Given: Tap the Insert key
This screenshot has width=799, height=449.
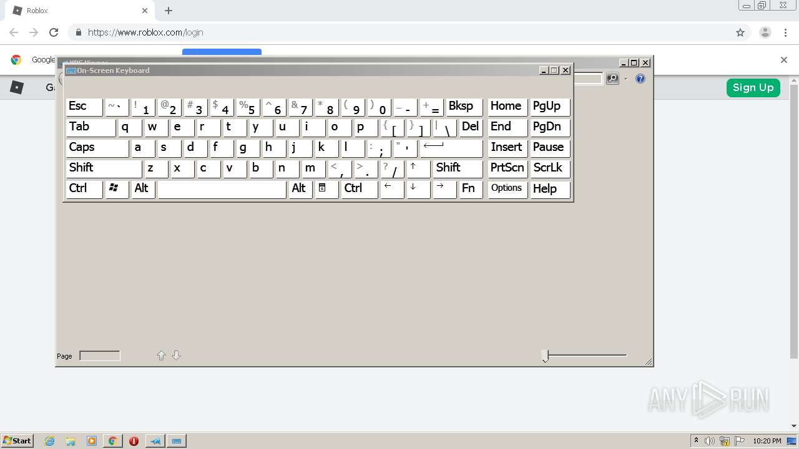Looking at the screenshot, I should point(507,148).
